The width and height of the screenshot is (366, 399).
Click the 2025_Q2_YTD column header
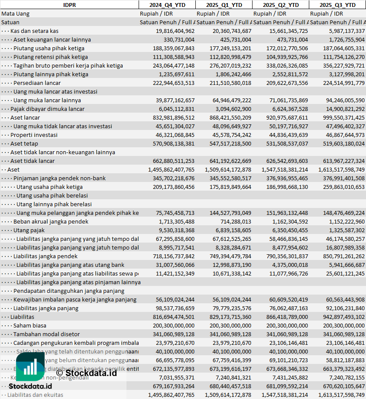pyautogui.click(x=281, y=5)
